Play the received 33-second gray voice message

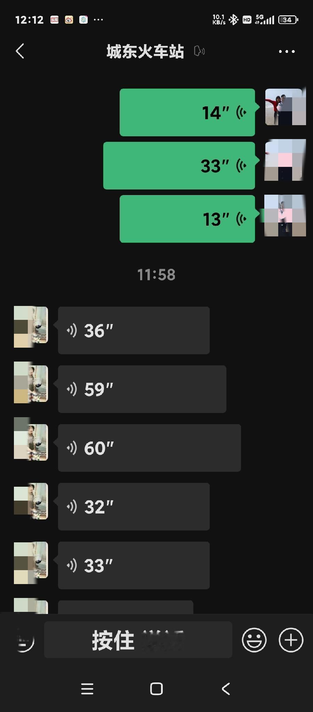(134, 565)
